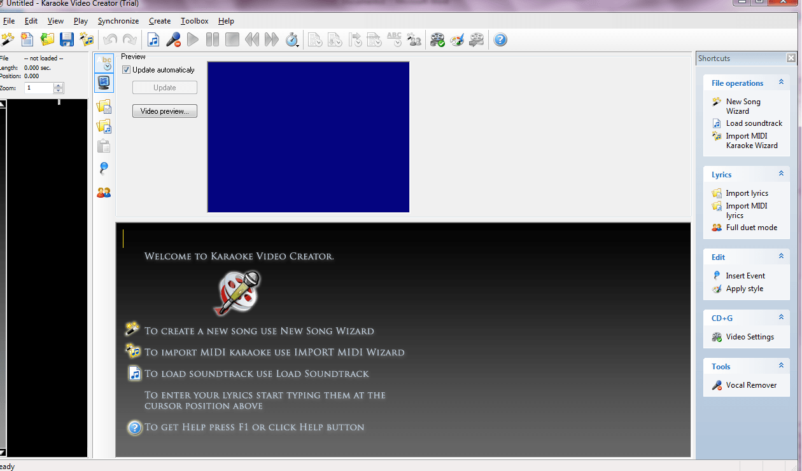The height and width of the screenshot is (471, 802).
Task: Increase the Zoom value using the stepper
Action: pos(58,85)
